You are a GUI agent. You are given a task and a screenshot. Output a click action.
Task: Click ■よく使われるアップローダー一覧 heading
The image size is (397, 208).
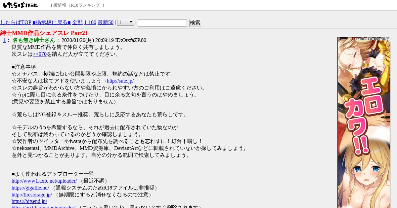(x=53, y=174)
